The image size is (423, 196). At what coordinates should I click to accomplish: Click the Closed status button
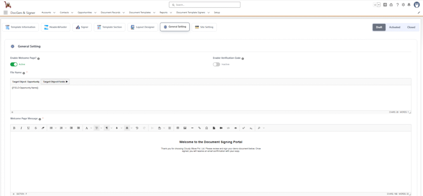coord(411,27)
